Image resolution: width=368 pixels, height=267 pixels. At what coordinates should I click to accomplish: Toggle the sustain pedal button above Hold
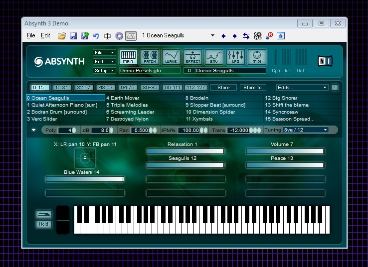click(43, 214)
